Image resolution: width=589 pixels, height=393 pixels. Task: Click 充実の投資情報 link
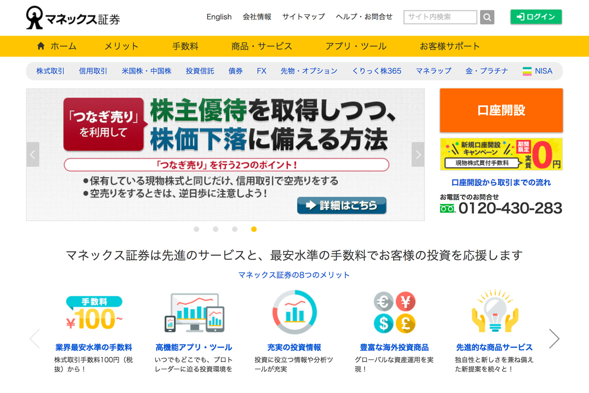pyautogui.click(x=294, y=347)
